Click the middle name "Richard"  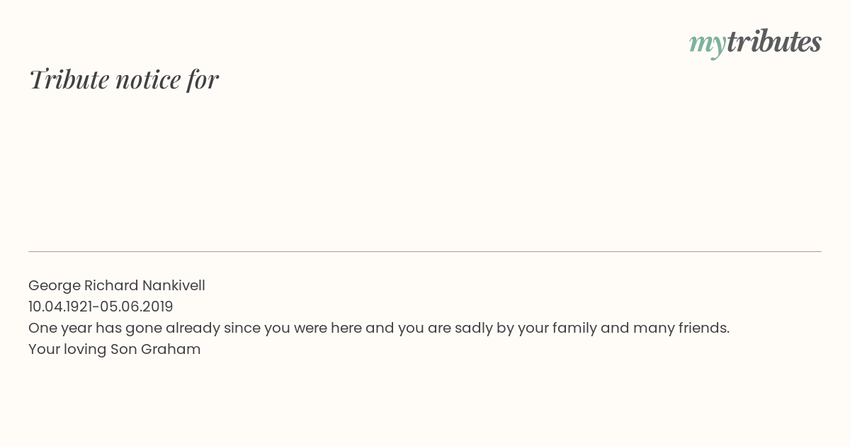111,285
